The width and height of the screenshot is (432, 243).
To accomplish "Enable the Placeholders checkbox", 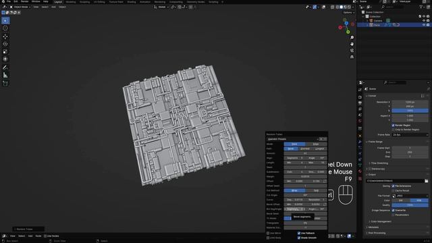I will (393, 215).
